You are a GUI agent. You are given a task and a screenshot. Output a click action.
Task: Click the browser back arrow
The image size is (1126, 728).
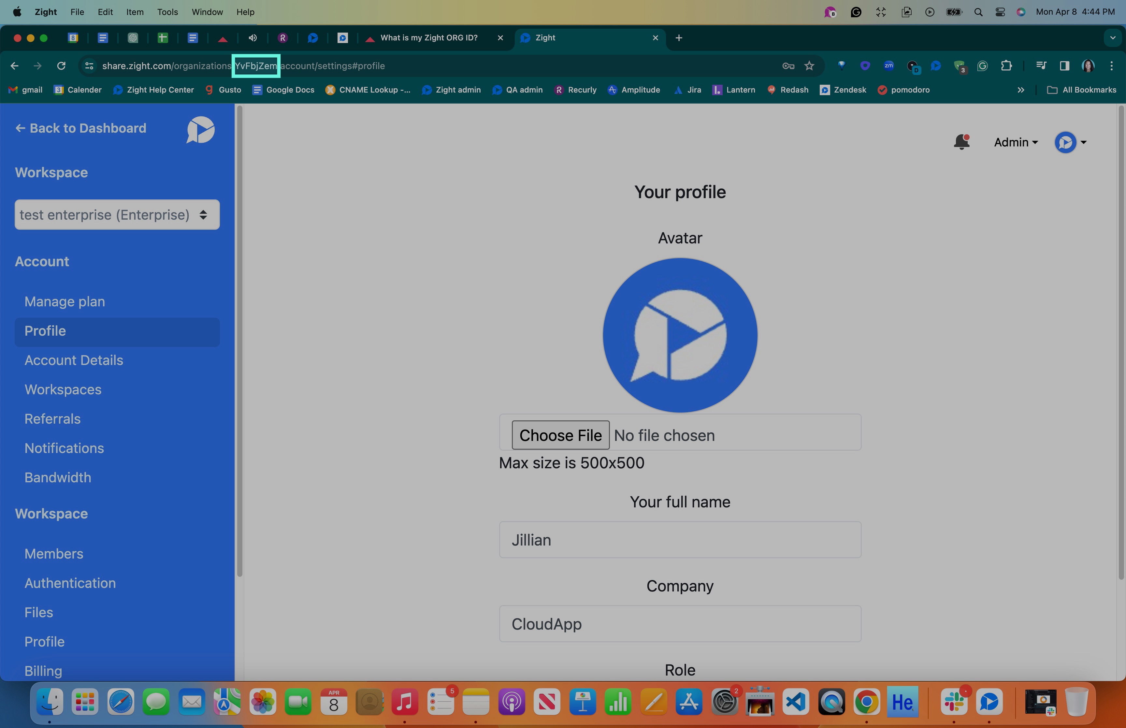15,66
